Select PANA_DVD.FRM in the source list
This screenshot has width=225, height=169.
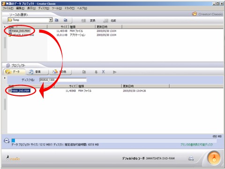[x=19, y=31]
